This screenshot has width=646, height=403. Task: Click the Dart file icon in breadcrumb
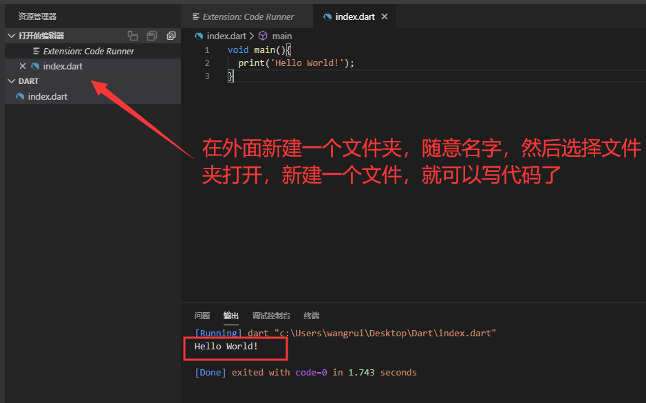[199, 36]
